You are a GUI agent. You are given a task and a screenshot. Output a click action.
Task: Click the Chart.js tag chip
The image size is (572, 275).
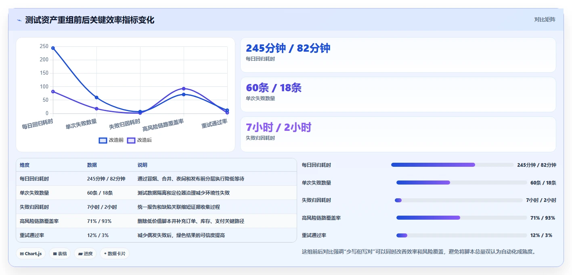point(31,254)
